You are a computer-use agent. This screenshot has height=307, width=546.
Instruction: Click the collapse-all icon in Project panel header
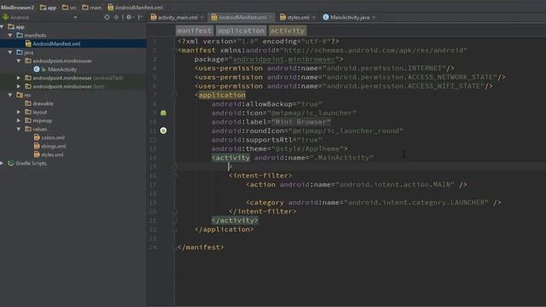116,17
